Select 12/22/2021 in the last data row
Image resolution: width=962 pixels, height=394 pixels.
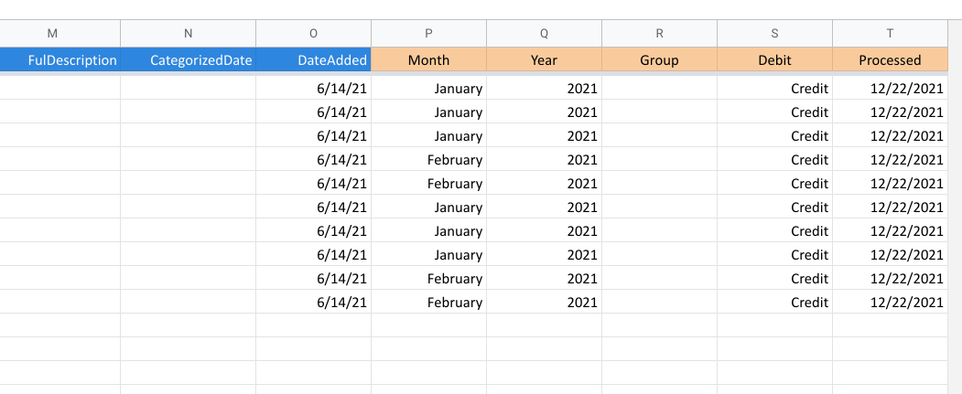891,302
